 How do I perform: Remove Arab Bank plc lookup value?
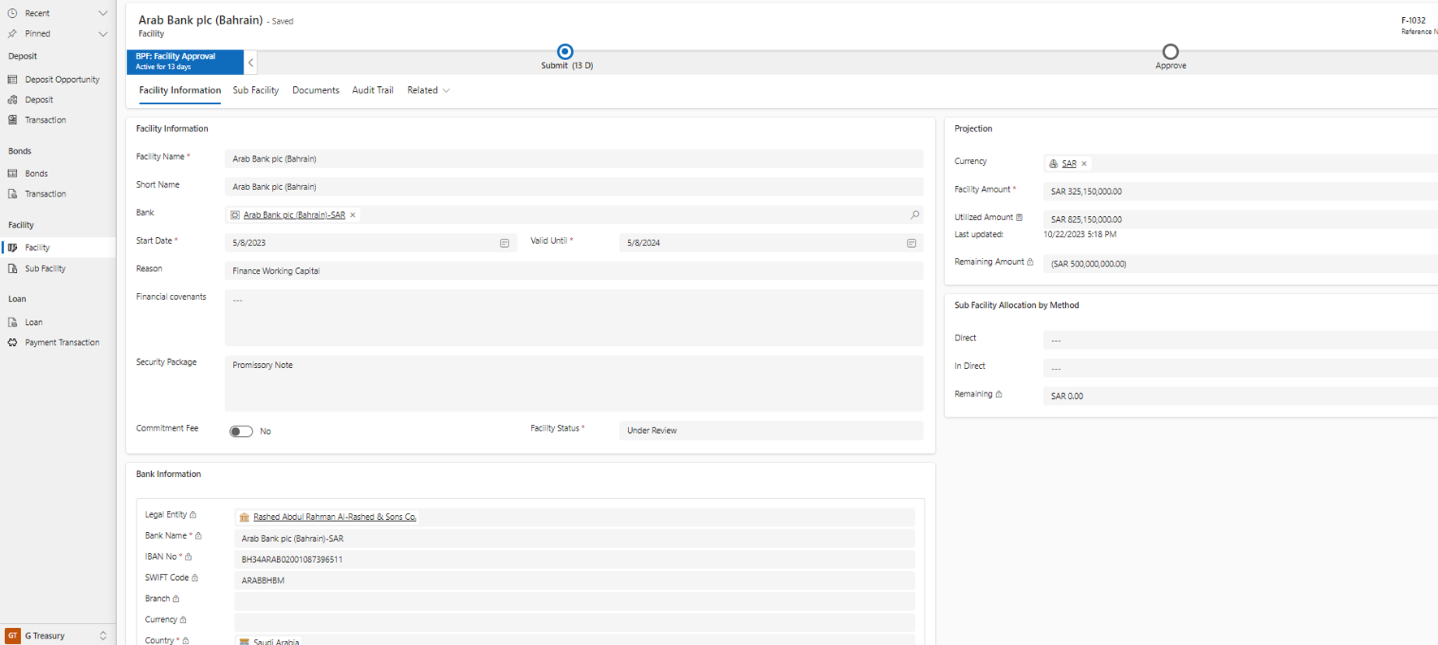click(x=353, y=215)
